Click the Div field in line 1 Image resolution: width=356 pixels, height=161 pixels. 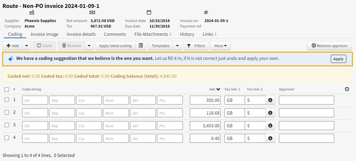point(35,100)
